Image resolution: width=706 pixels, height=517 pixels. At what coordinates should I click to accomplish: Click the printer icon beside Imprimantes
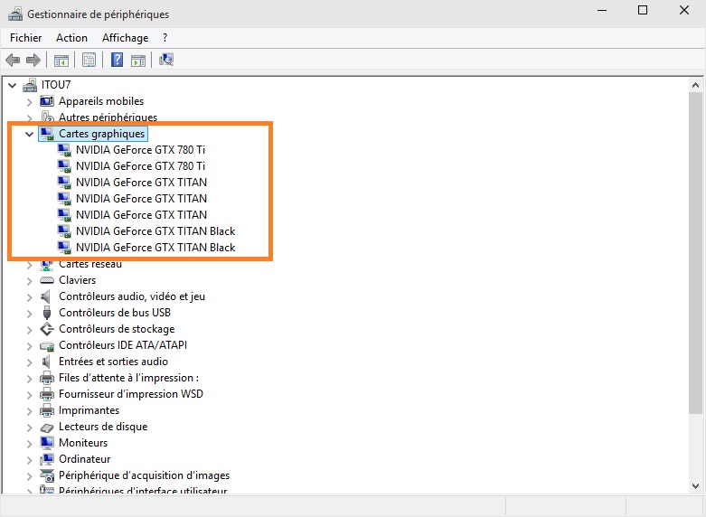[47, 410]
